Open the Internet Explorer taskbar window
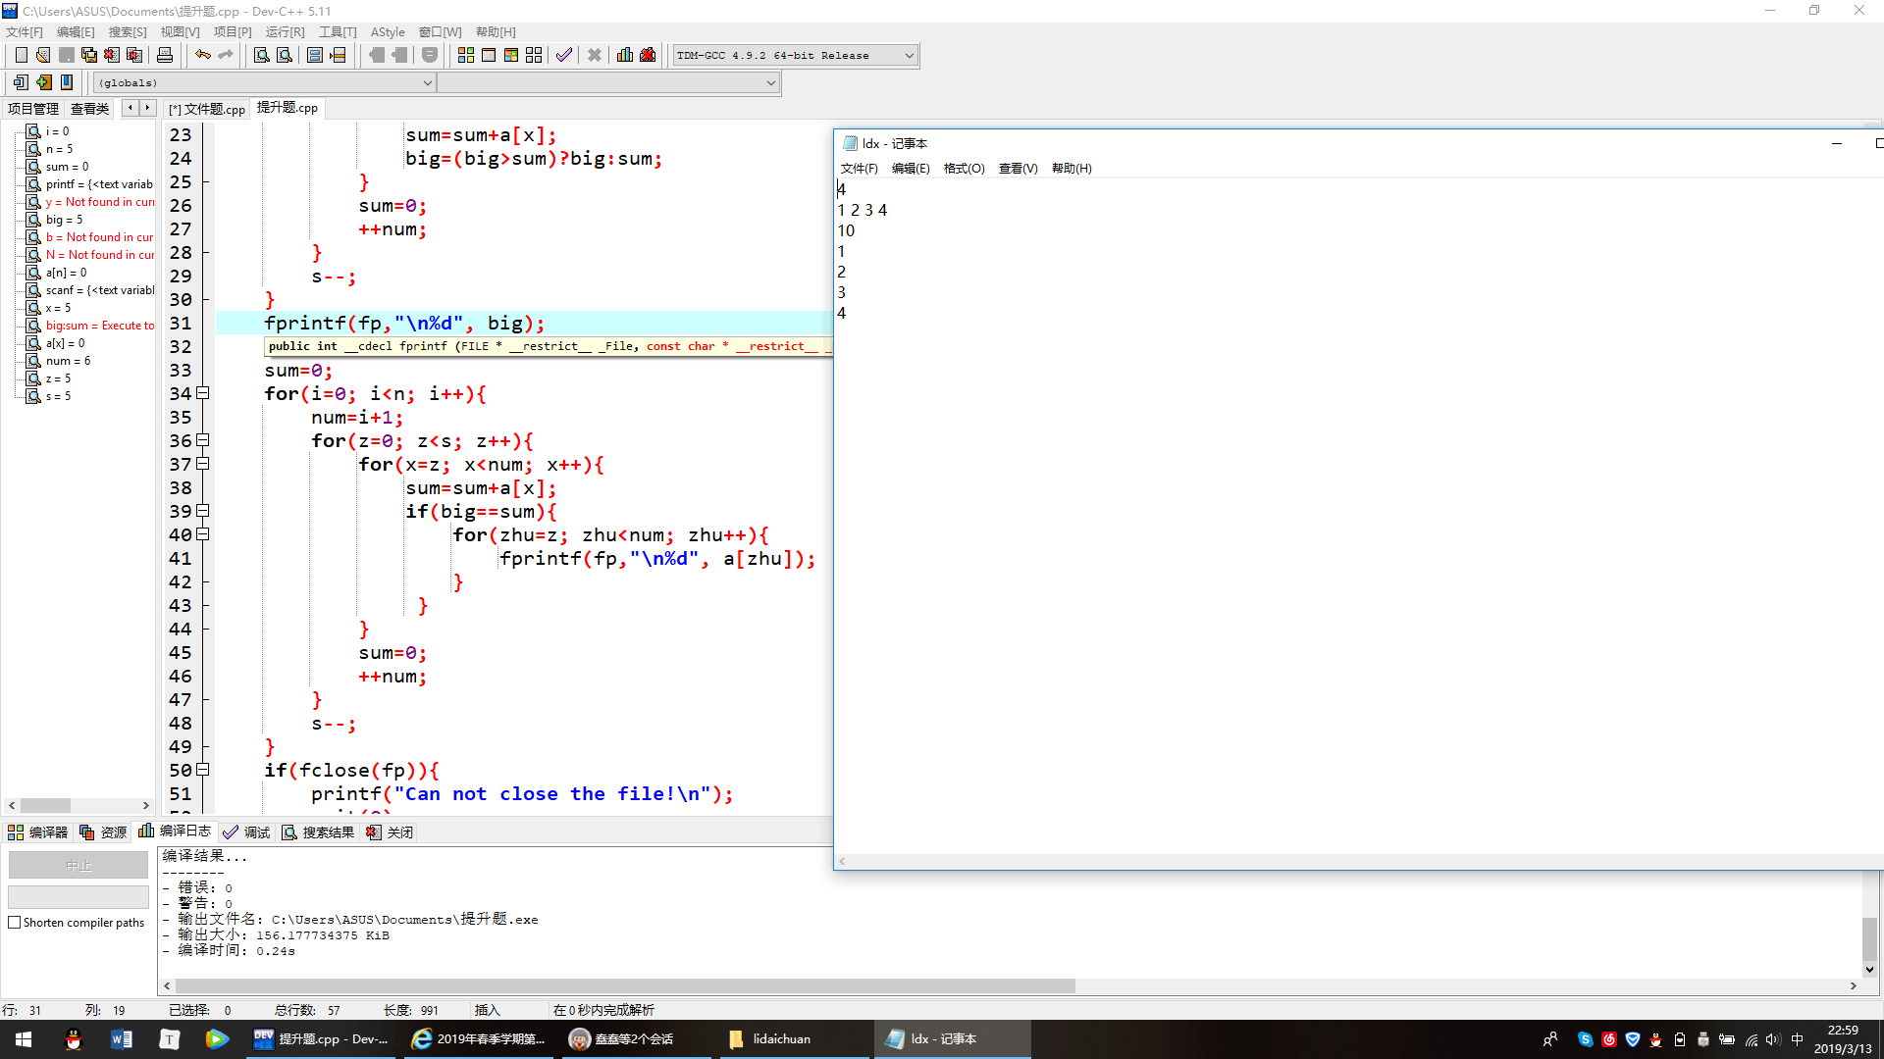The width and height of the screenshot is (1884, 1059). (x=479, y=1039)
